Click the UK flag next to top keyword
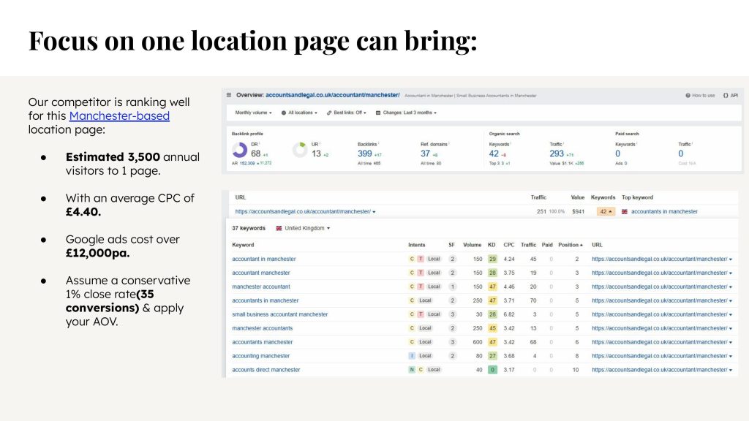Screen dimensions: 749x421 point(625,211)
